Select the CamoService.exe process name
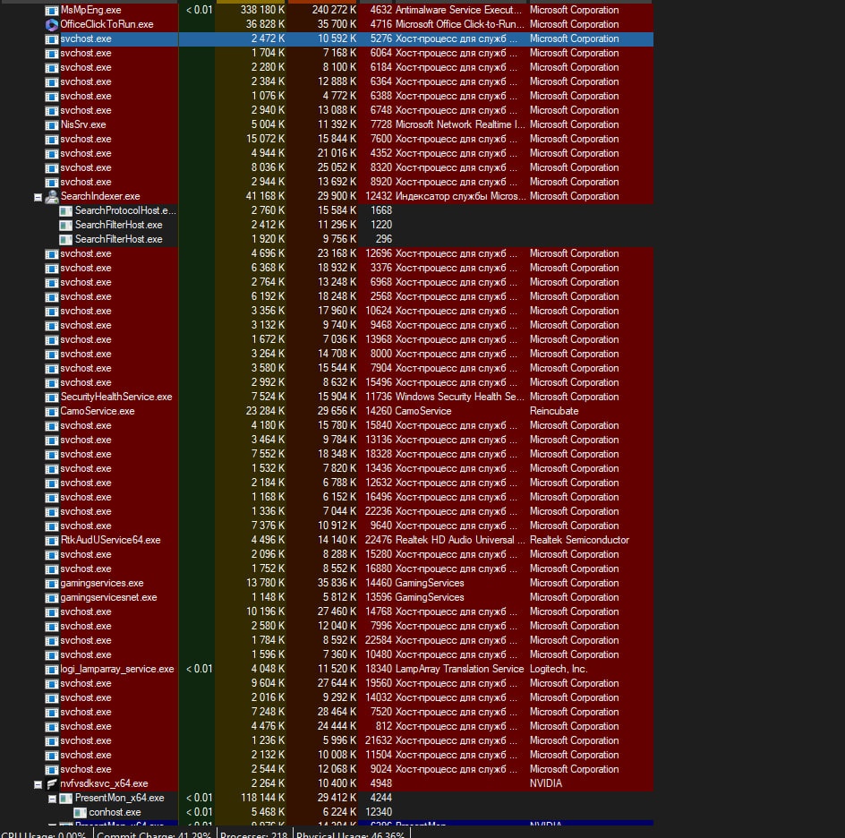 click(x=97, y=411)
